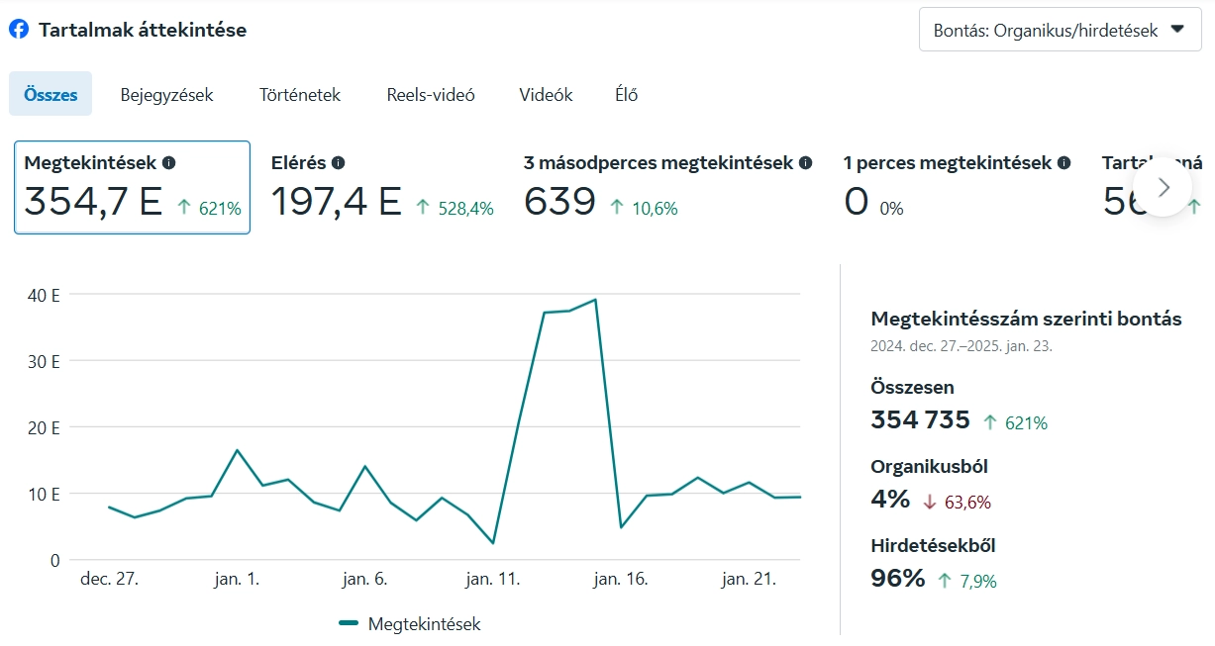
Task: Switch to the Reels-videó tab
Action: click(x=431, y=95)
